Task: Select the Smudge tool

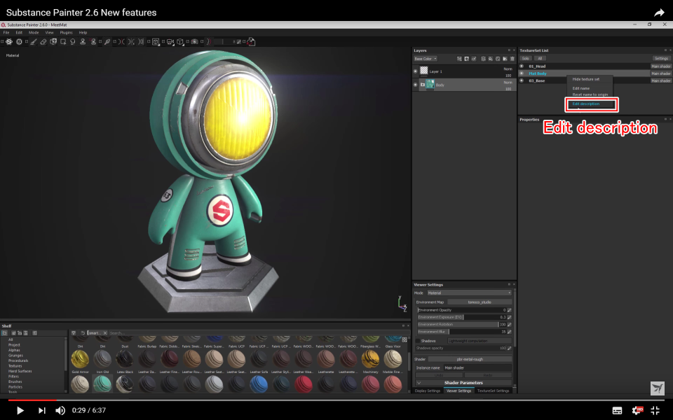Action: pos(73,41)
